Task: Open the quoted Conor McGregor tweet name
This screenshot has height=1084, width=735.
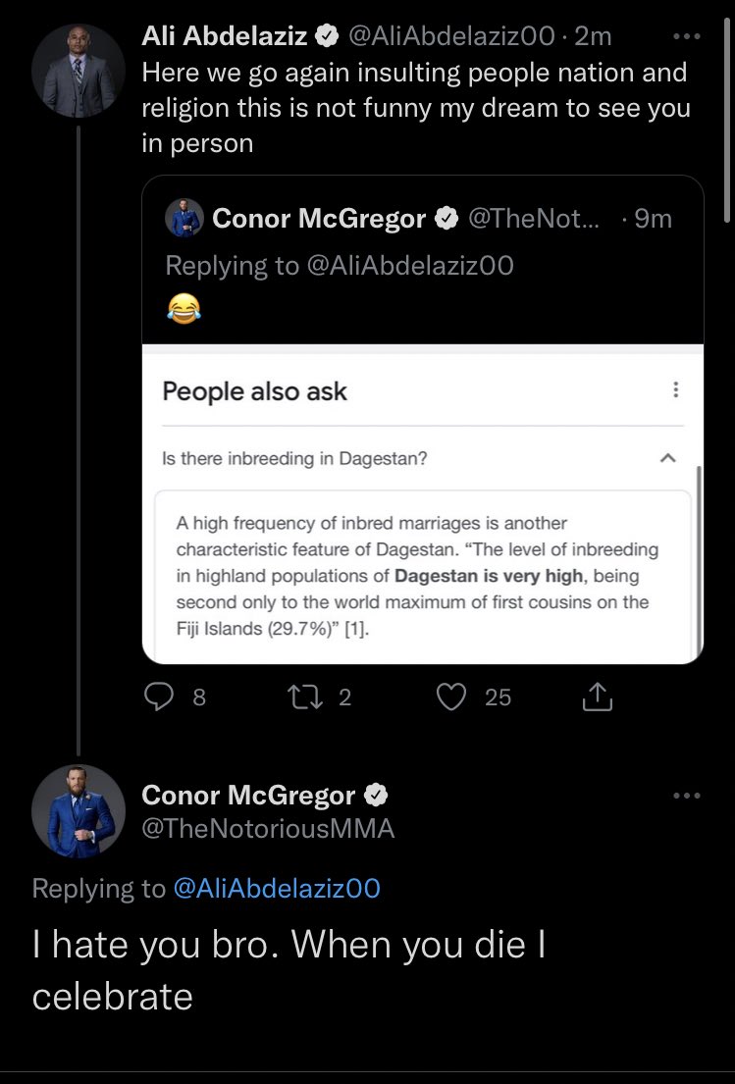Action: click(319, 219)
